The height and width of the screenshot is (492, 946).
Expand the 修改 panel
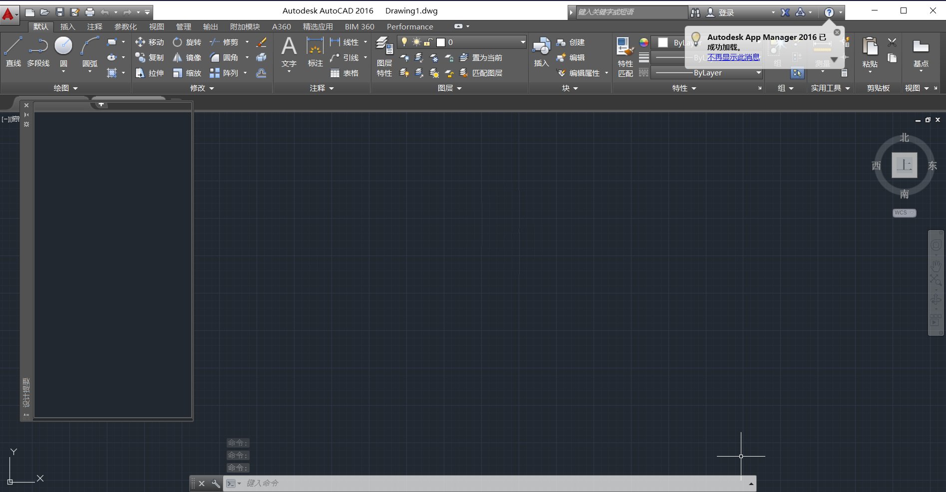202,88
